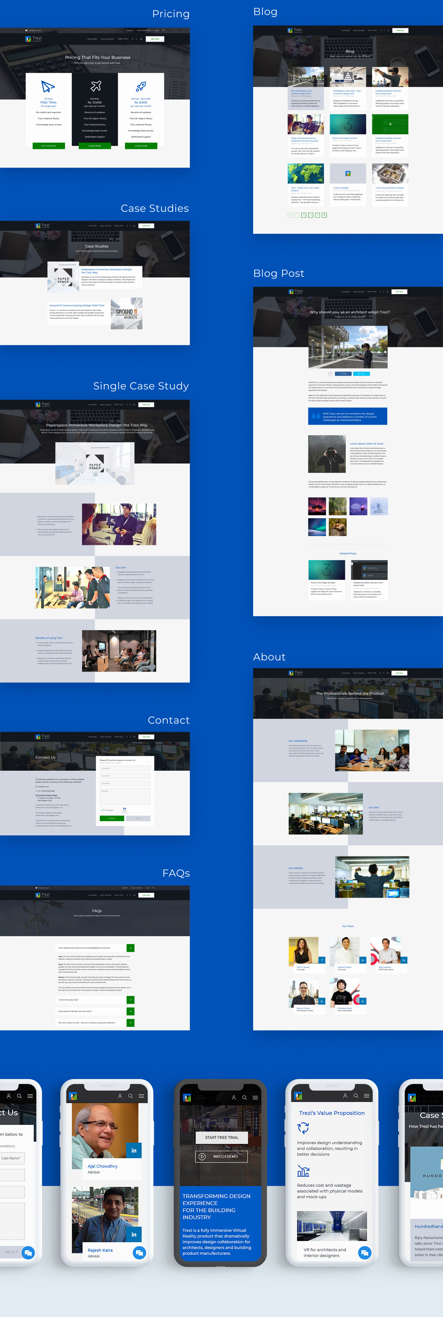Tick the reCAPTCHA checkbox on the Contact form

click(103, 810)
